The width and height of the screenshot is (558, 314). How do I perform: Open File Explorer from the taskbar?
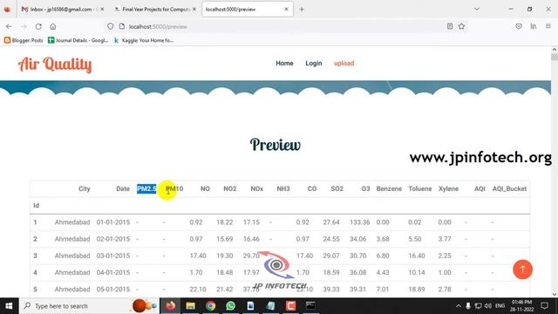pyautogui.click(x=190, y=306)
